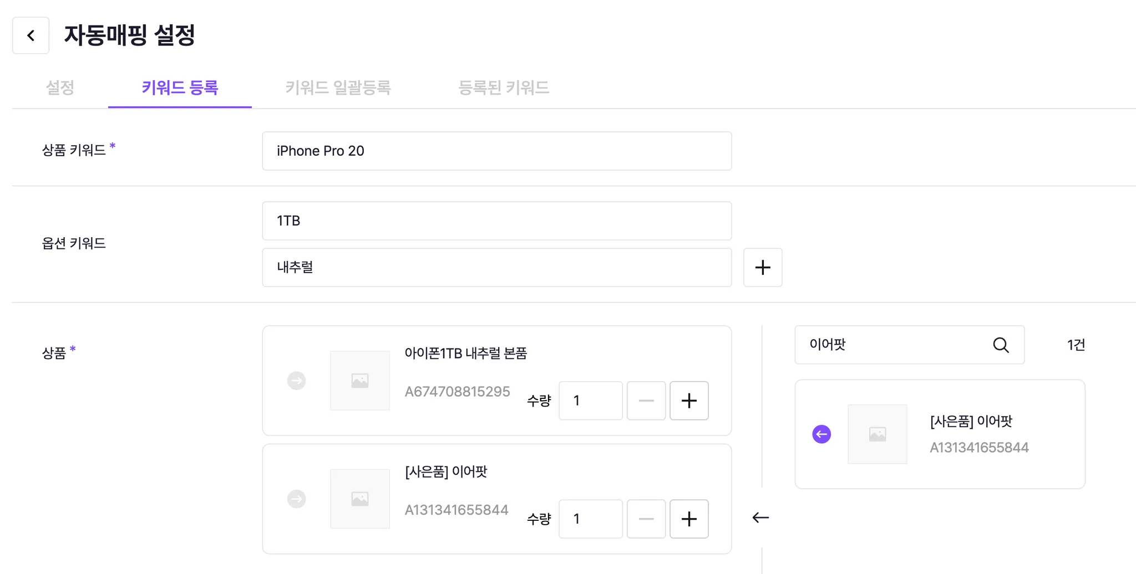Decrease quantity of [사은품] 이어팟

[646, 519]
